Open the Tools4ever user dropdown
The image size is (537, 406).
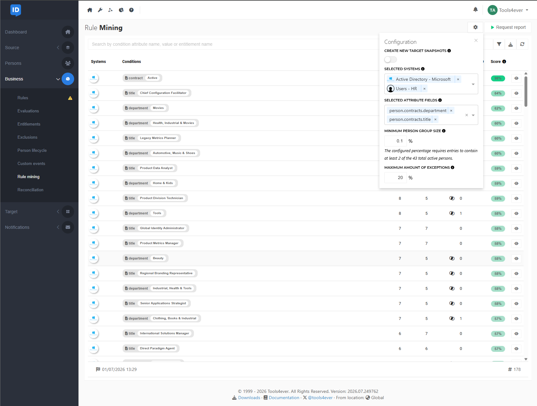coord(508,10)
